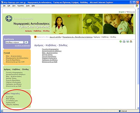The width and height of the screenshot is (140, 113).
Task: Click the printer icon
Action: click(124, 41)
